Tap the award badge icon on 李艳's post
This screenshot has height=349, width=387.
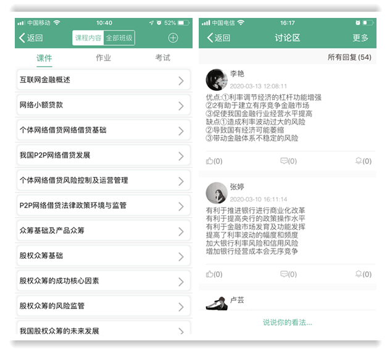359,161
